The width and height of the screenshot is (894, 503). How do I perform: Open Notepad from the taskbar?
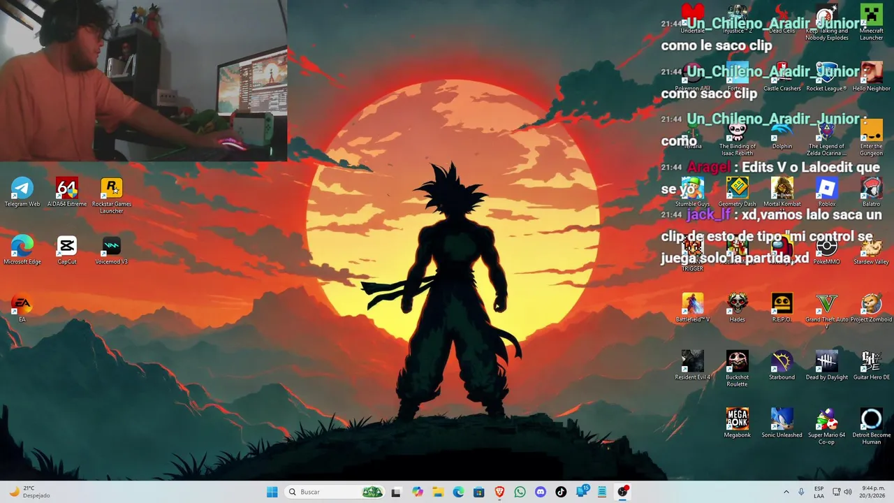click(601, 492)
